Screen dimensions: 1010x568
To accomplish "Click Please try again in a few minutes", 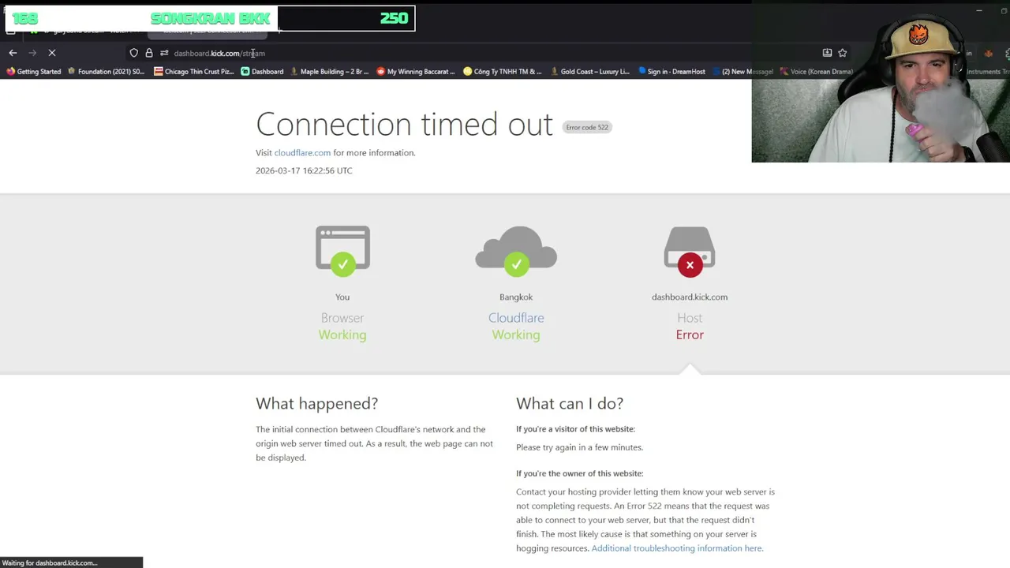I will [x=579, y=447].
